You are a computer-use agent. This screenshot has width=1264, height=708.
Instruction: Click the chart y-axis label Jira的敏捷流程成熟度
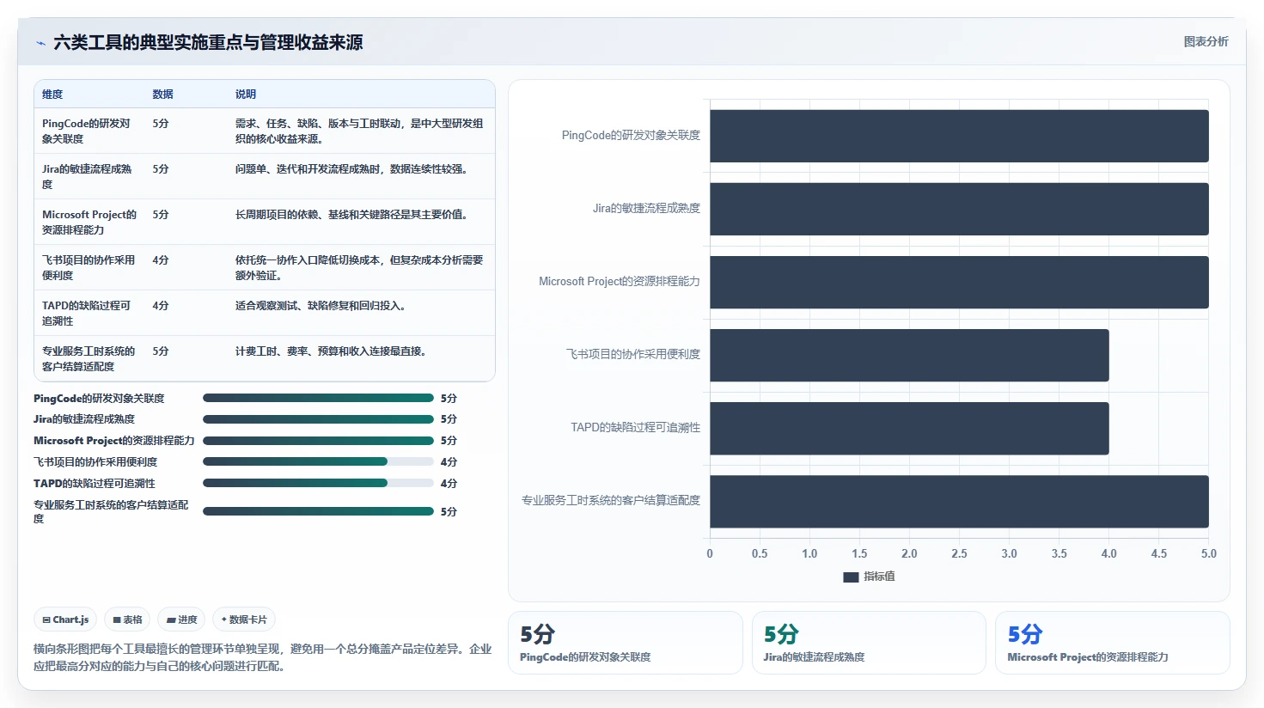[646, 208]
